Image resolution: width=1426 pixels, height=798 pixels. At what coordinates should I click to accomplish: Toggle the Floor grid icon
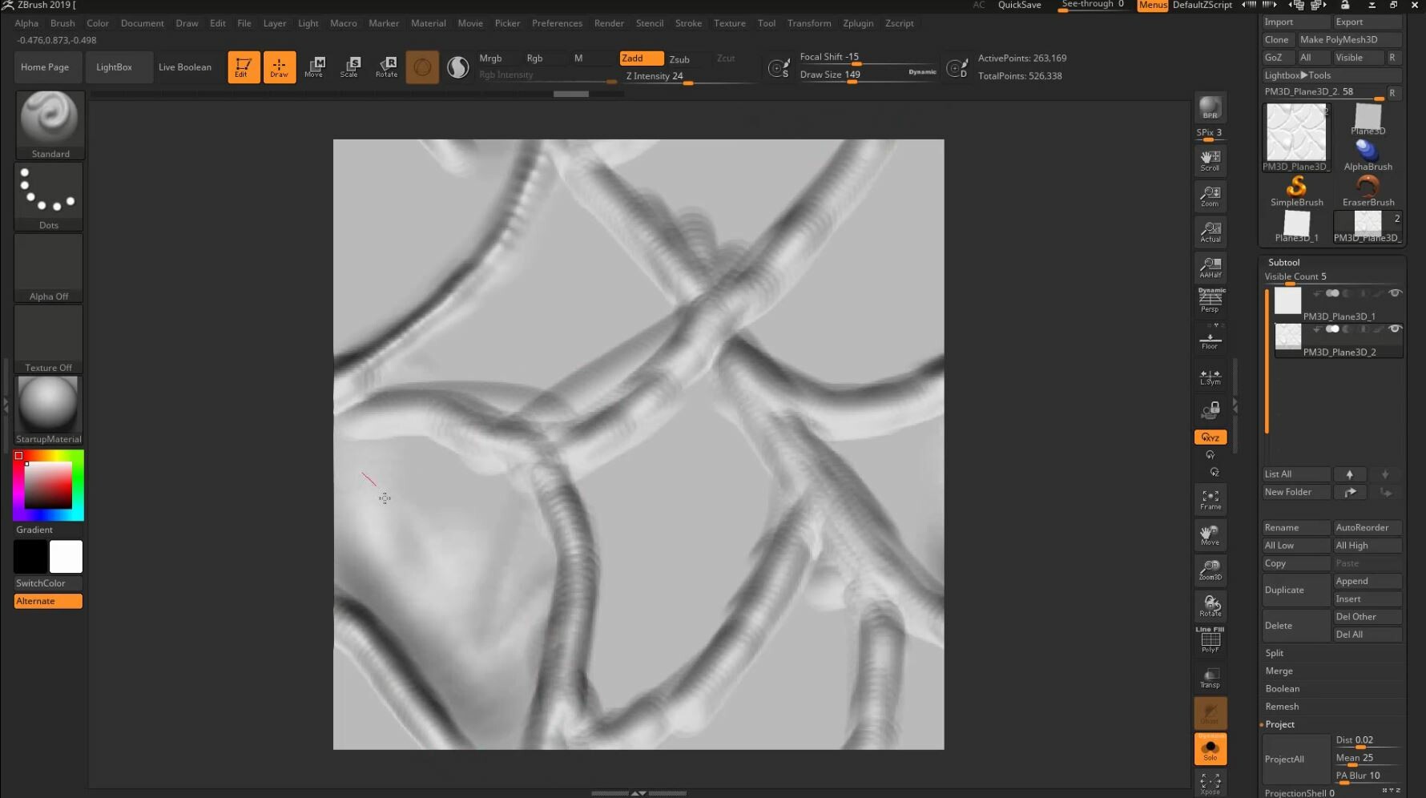coord(1210,341)
